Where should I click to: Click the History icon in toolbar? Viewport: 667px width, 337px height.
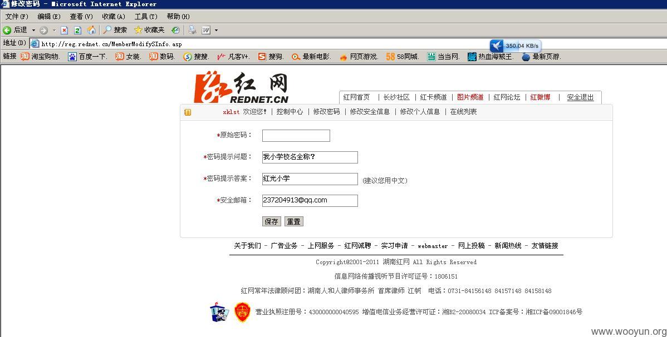point(175,30)
